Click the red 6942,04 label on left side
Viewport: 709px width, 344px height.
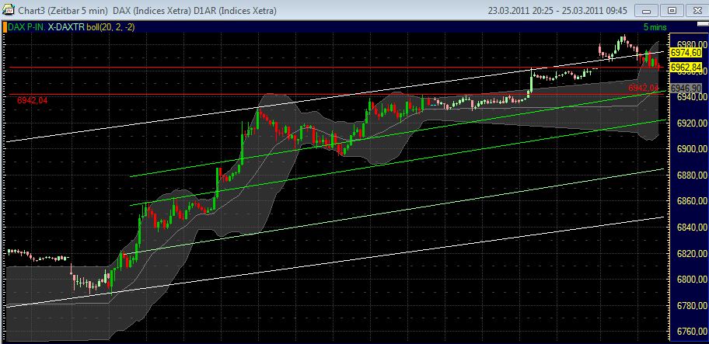(32, 101)
